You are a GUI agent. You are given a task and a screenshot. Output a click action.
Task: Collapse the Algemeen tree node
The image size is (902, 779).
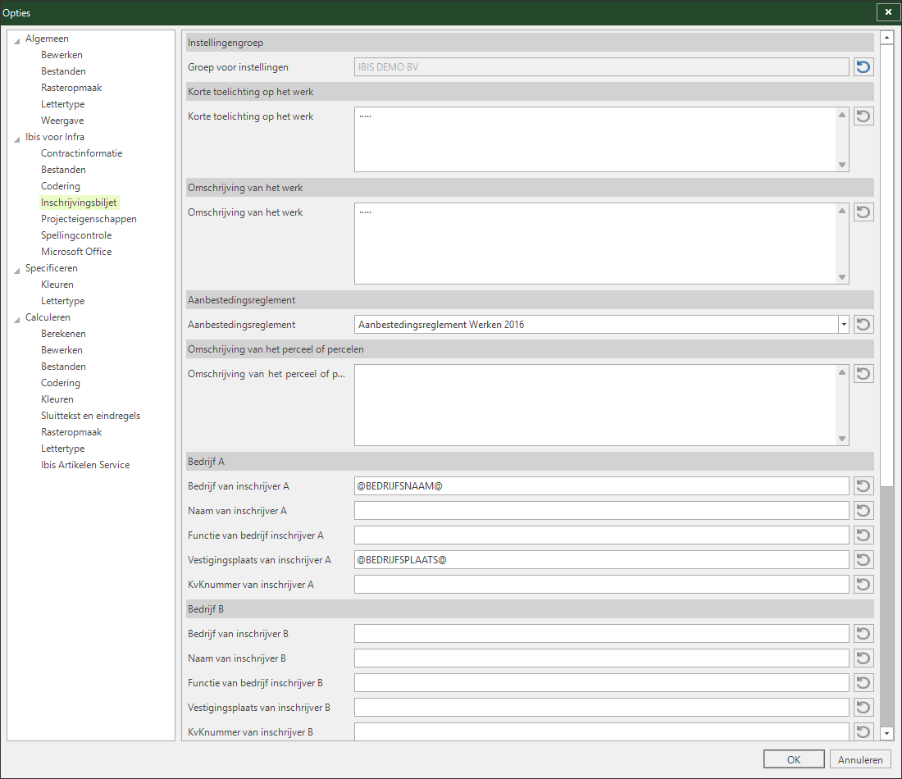(16, 40)
